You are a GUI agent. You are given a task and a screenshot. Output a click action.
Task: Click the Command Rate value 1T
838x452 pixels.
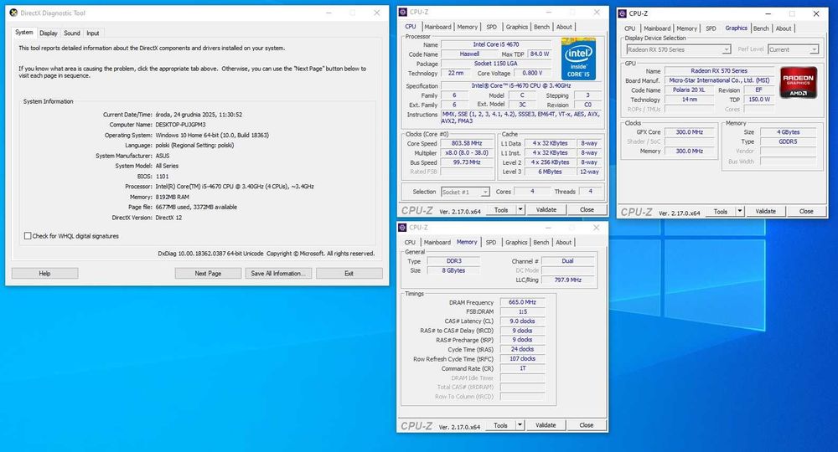(x=522, y=368)
